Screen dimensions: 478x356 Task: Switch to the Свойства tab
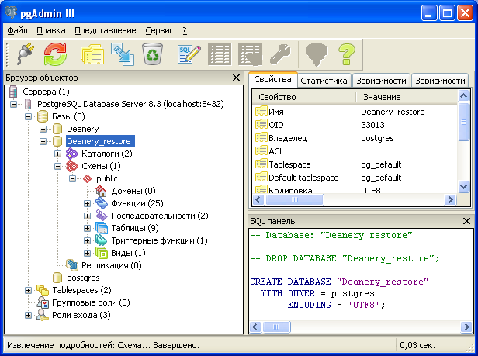click(272, 80)
